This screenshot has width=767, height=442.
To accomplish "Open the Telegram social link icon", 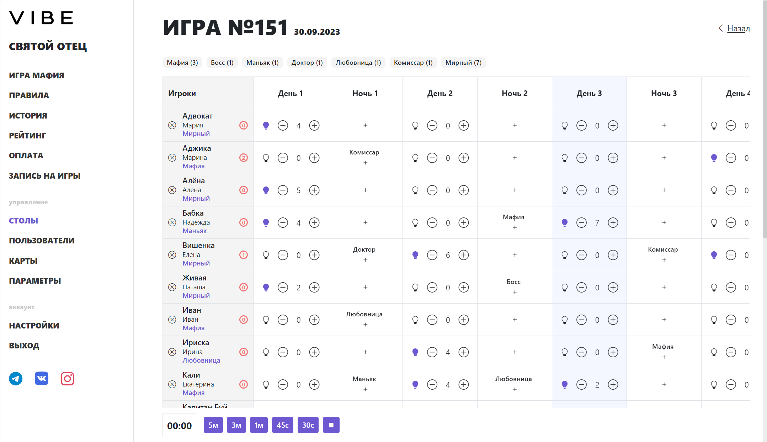I will click(16, 379).
